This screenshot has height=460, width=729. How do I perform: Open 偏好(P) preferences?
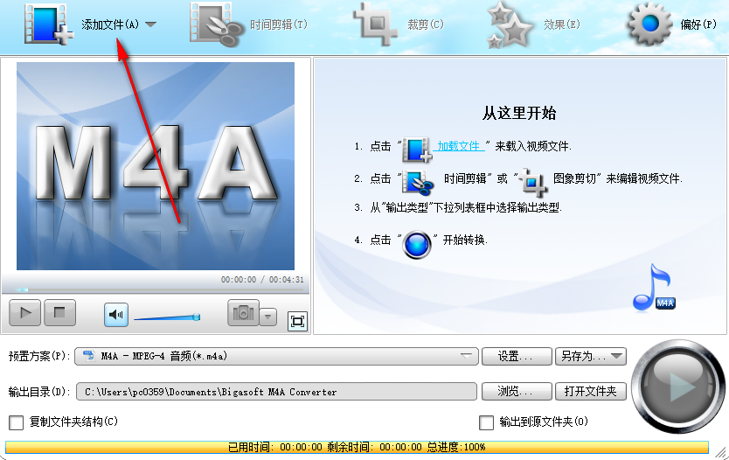(x=698, y=24)
